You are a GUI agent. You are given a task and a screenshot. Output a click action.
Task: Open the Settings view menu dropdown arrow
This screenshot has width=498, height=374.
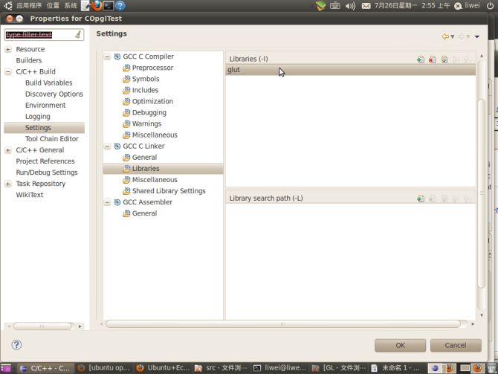(x=477, y=36)
